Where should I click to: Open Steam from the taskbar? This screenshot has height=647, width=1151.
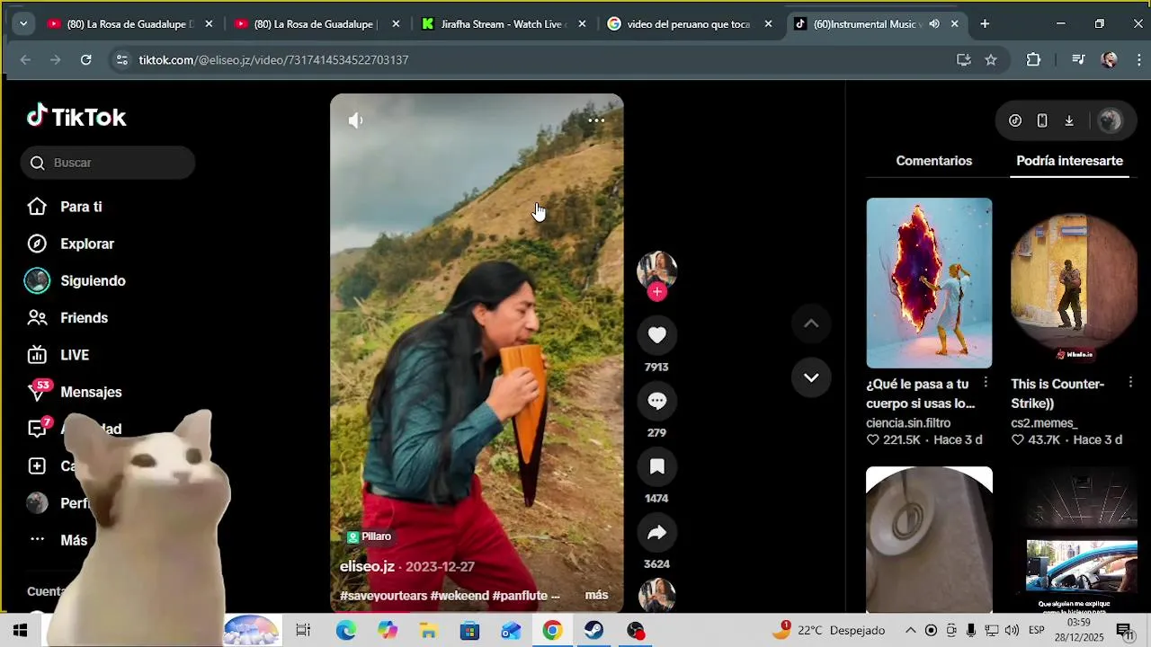(594, 631)
